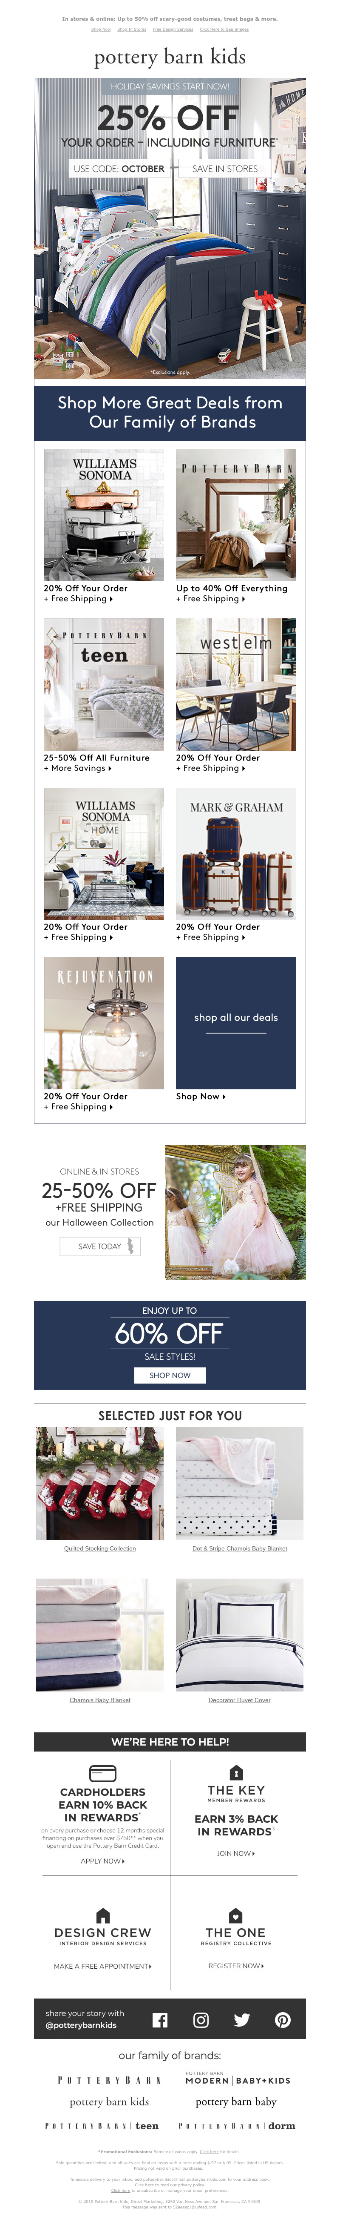Image resolution: width=340 pixels, height=2237 pixels.
Task: Open the west elm deal image
Action: (236, 684)
